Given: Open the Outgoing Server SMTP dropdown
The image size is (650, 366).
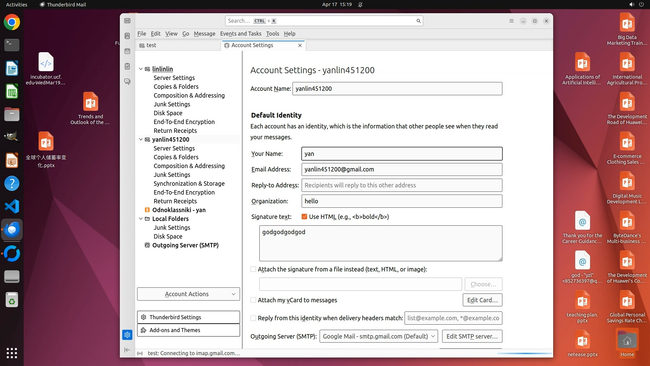Looking at the screenshot, I should [378, 337].
